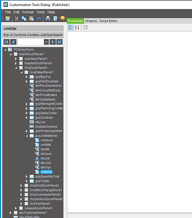Click the Undo arrow icon

[39, 18]
